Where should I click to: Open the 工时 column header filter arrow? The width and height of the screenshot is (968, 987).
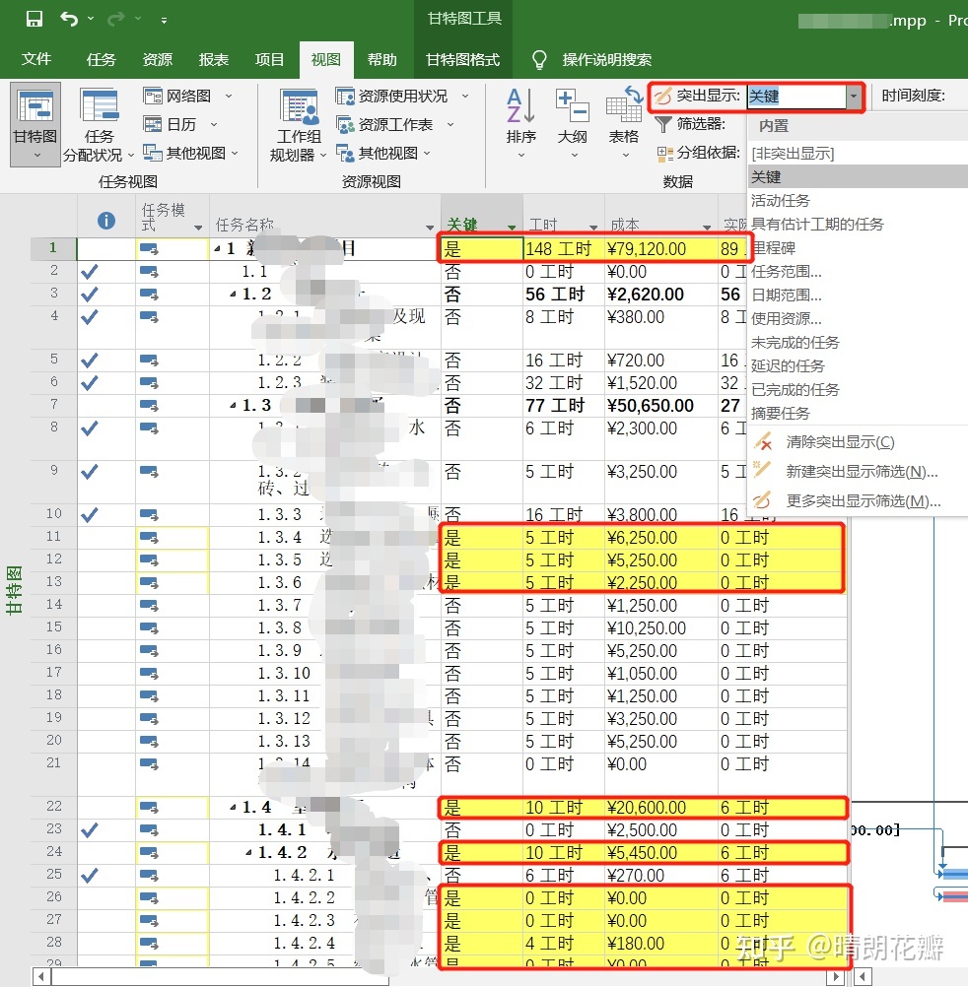593,227
